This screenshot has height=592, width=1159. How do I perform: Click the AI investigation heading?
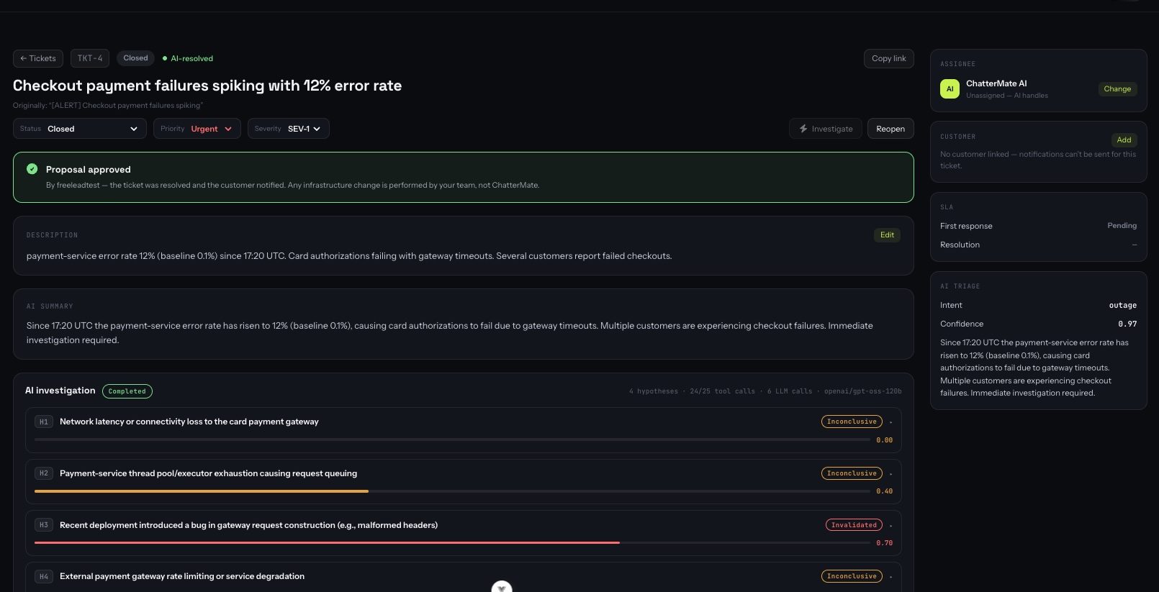point(60,391)
